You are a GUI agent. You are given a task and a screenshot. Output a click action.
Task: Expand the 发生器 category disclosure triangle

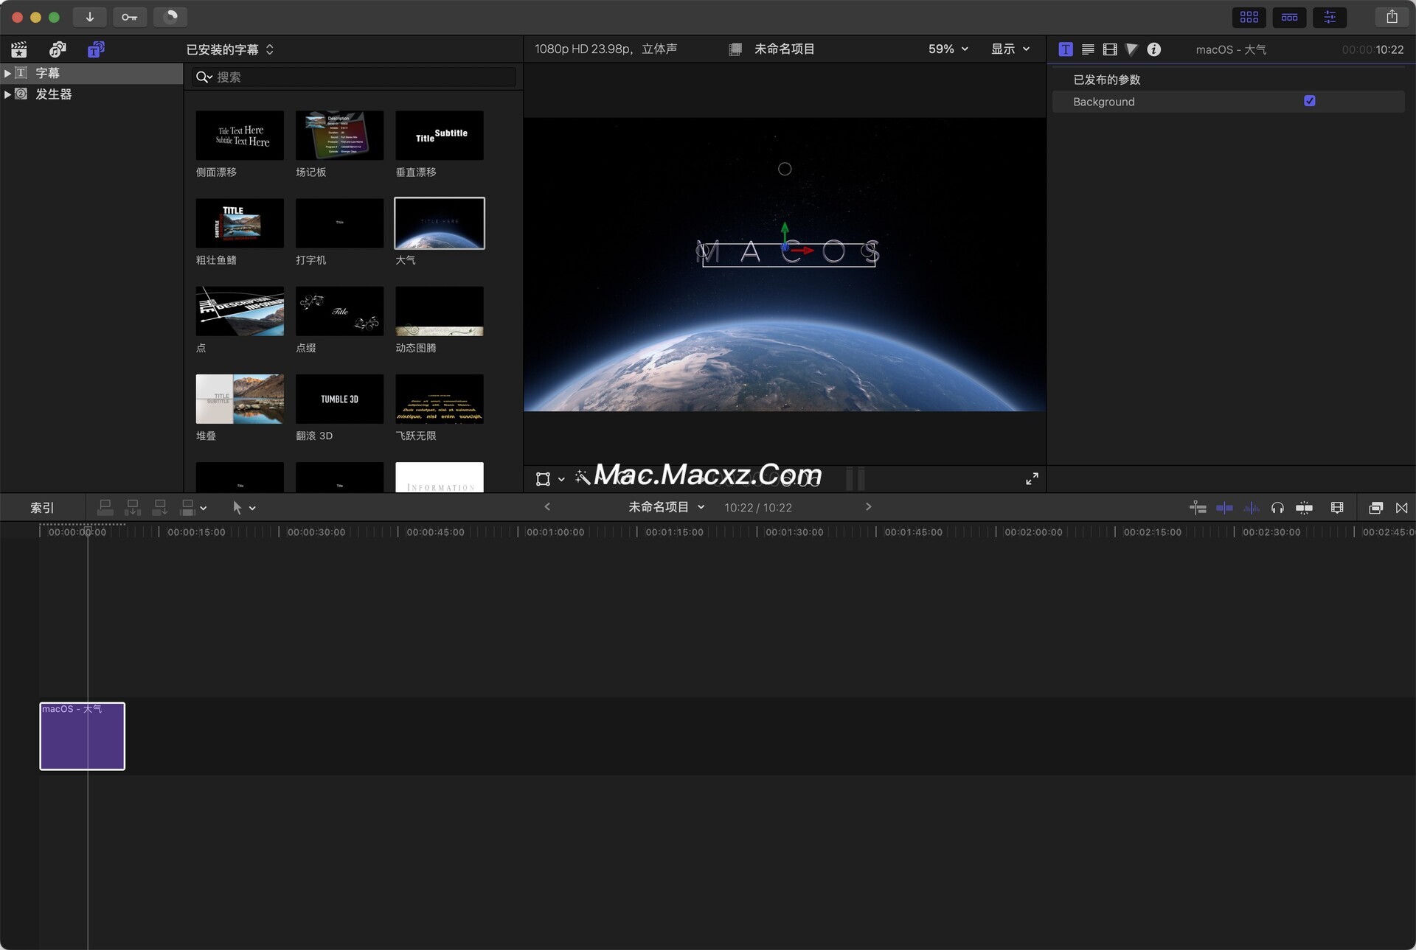[7, 94]
